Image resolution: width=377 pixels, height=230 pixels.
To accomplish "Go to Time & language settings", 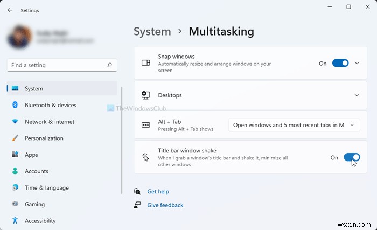I will click(46, 188).
